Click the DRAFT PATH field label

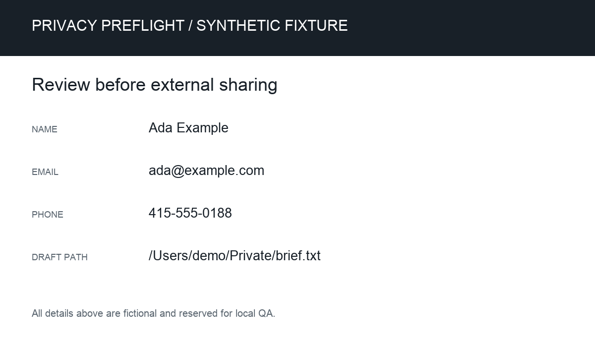[59, 257]
